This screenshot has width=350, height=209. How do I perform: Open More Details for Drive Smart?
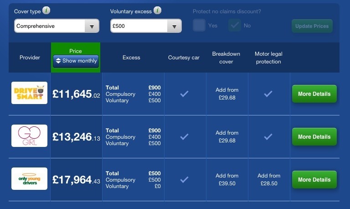pos(314,94)
